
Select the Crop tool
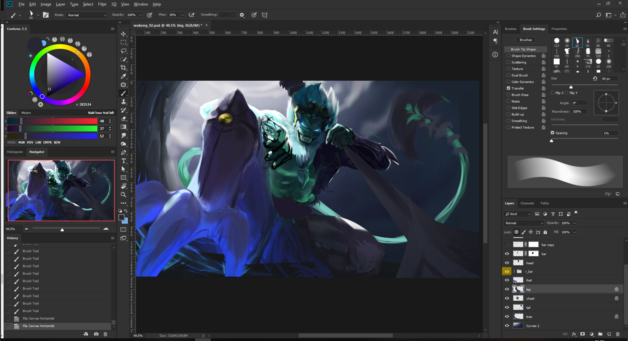pyautogui.click(x=123, y=68)
